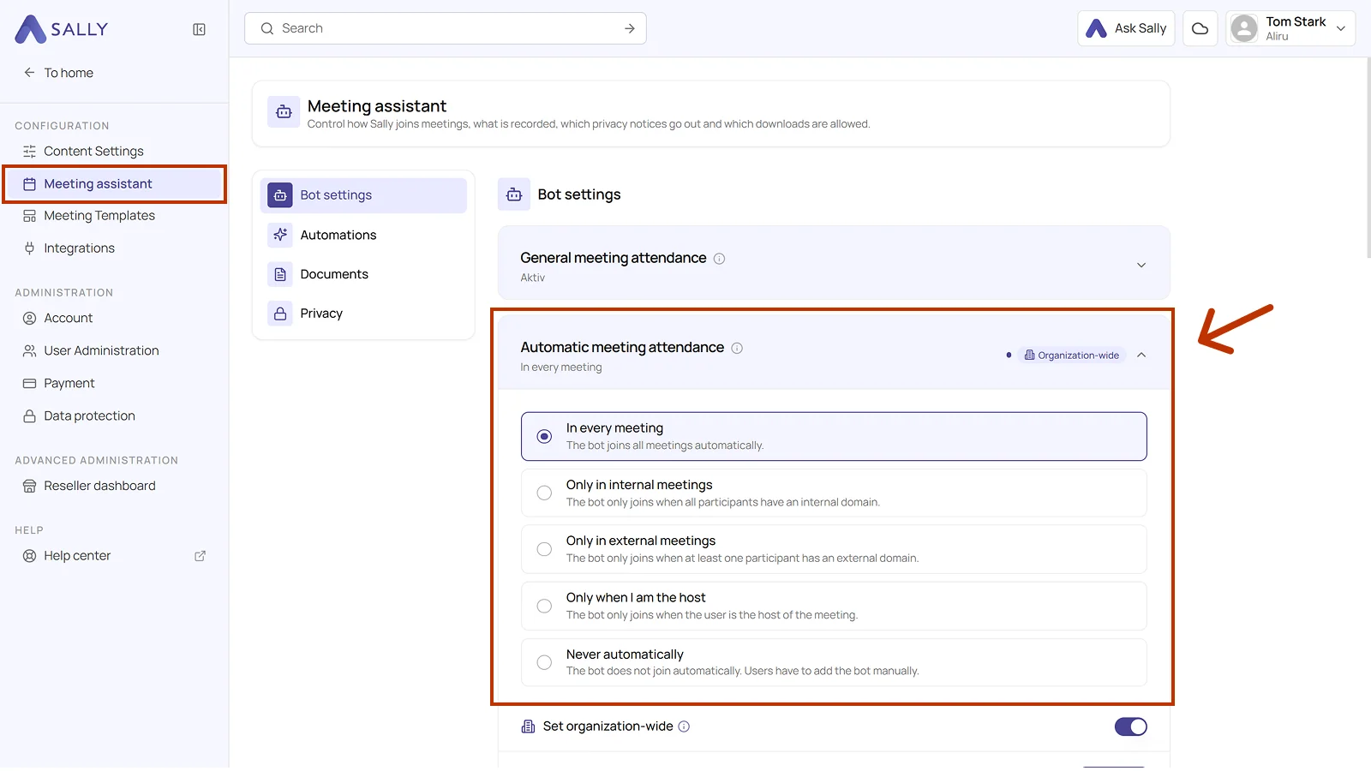Click info icon next to Automatic meeting attendance

pos(737,348)
